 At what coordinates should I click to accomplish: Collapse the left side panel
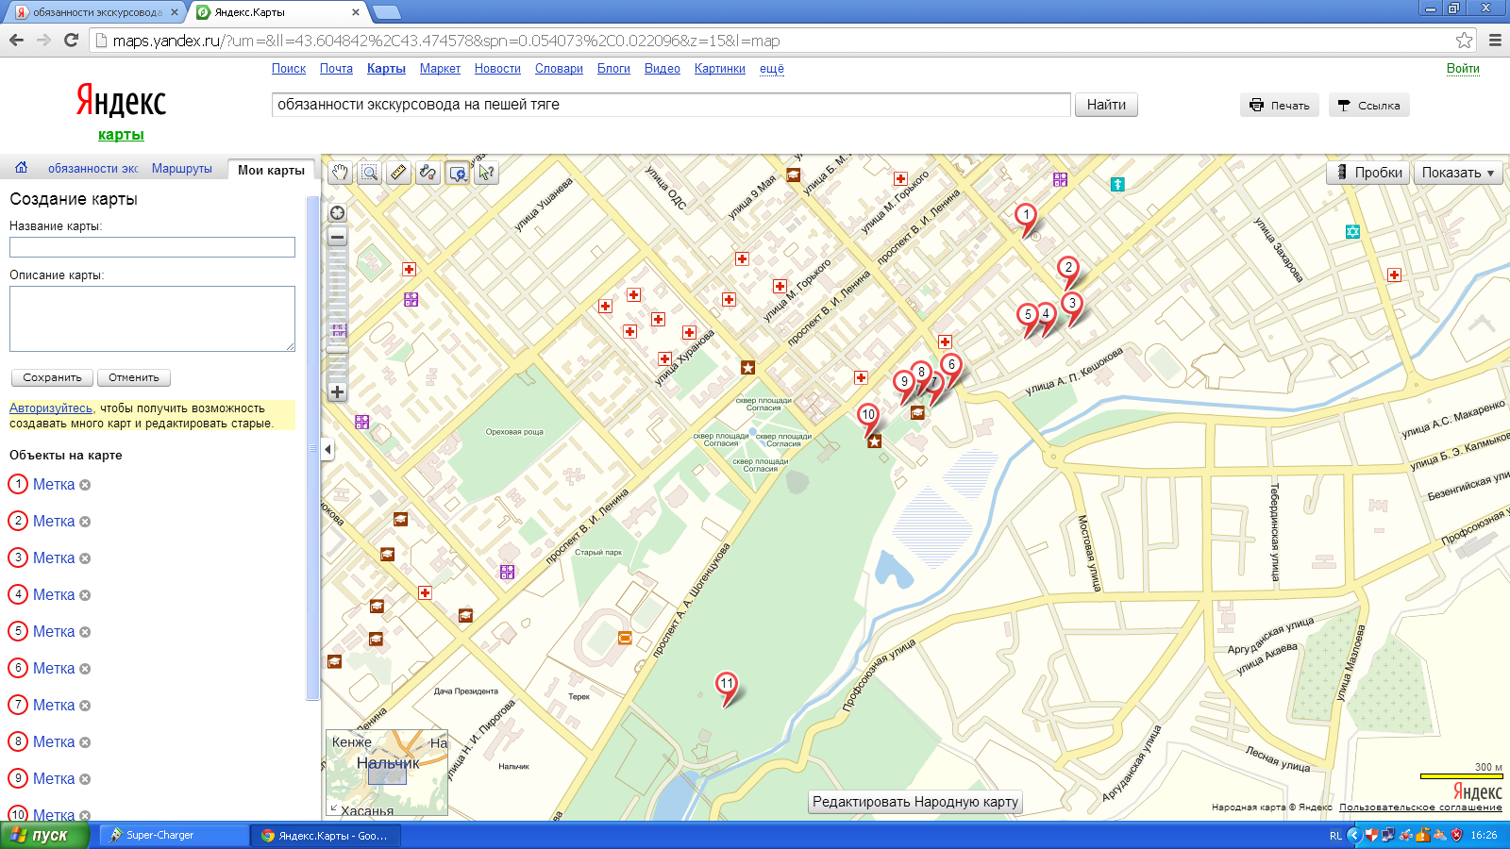coord(327,449)
